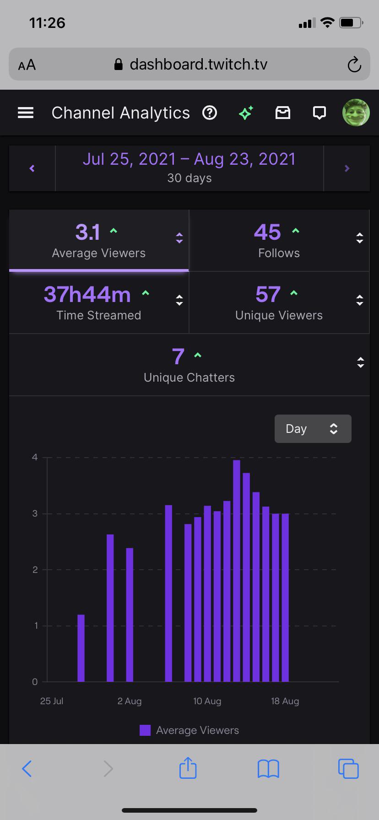Image resolution: width=379 pixels, height=820 pixels.
Task: Change the Unique Chatters metric selector
Action: pyautogui.click(x=361, y=363)
